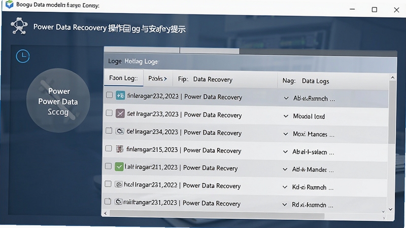Click the horizontal scrollbar thumb

point(217,214)
